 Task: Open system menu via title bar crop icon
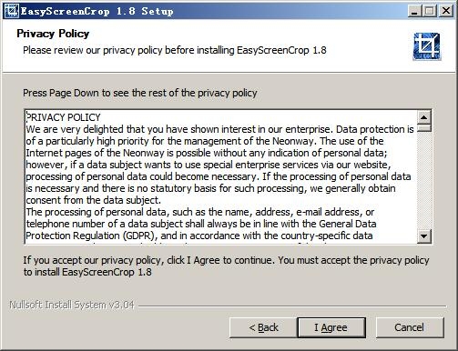11,11
